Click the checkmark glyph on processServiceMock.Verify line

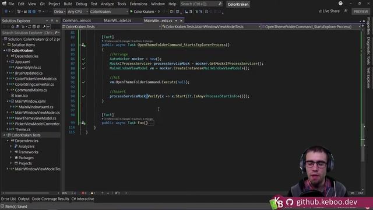point(83,96)
